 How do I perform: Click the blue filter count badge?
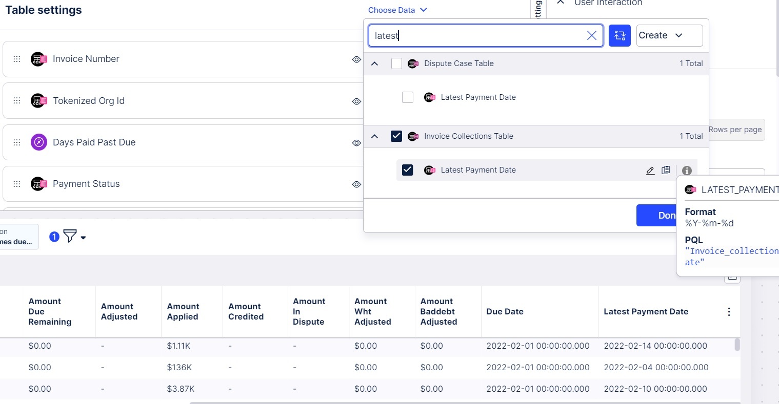(x=54, y=237)
